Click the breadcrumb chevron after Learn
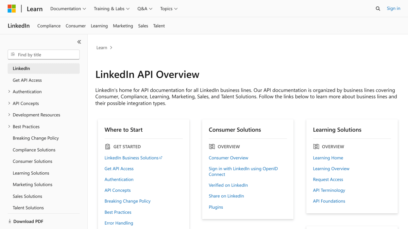Viewport: 408px width, 229px height. (x=111, y=48)
